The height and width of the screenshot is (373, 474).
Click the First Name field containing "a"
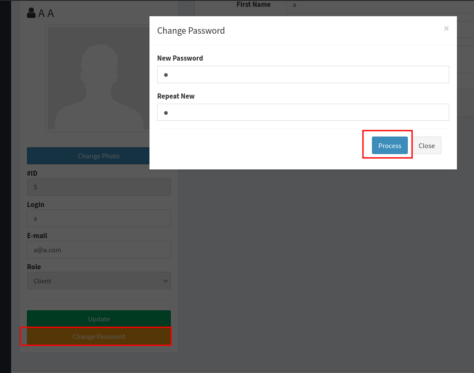(x=378, y=5)
